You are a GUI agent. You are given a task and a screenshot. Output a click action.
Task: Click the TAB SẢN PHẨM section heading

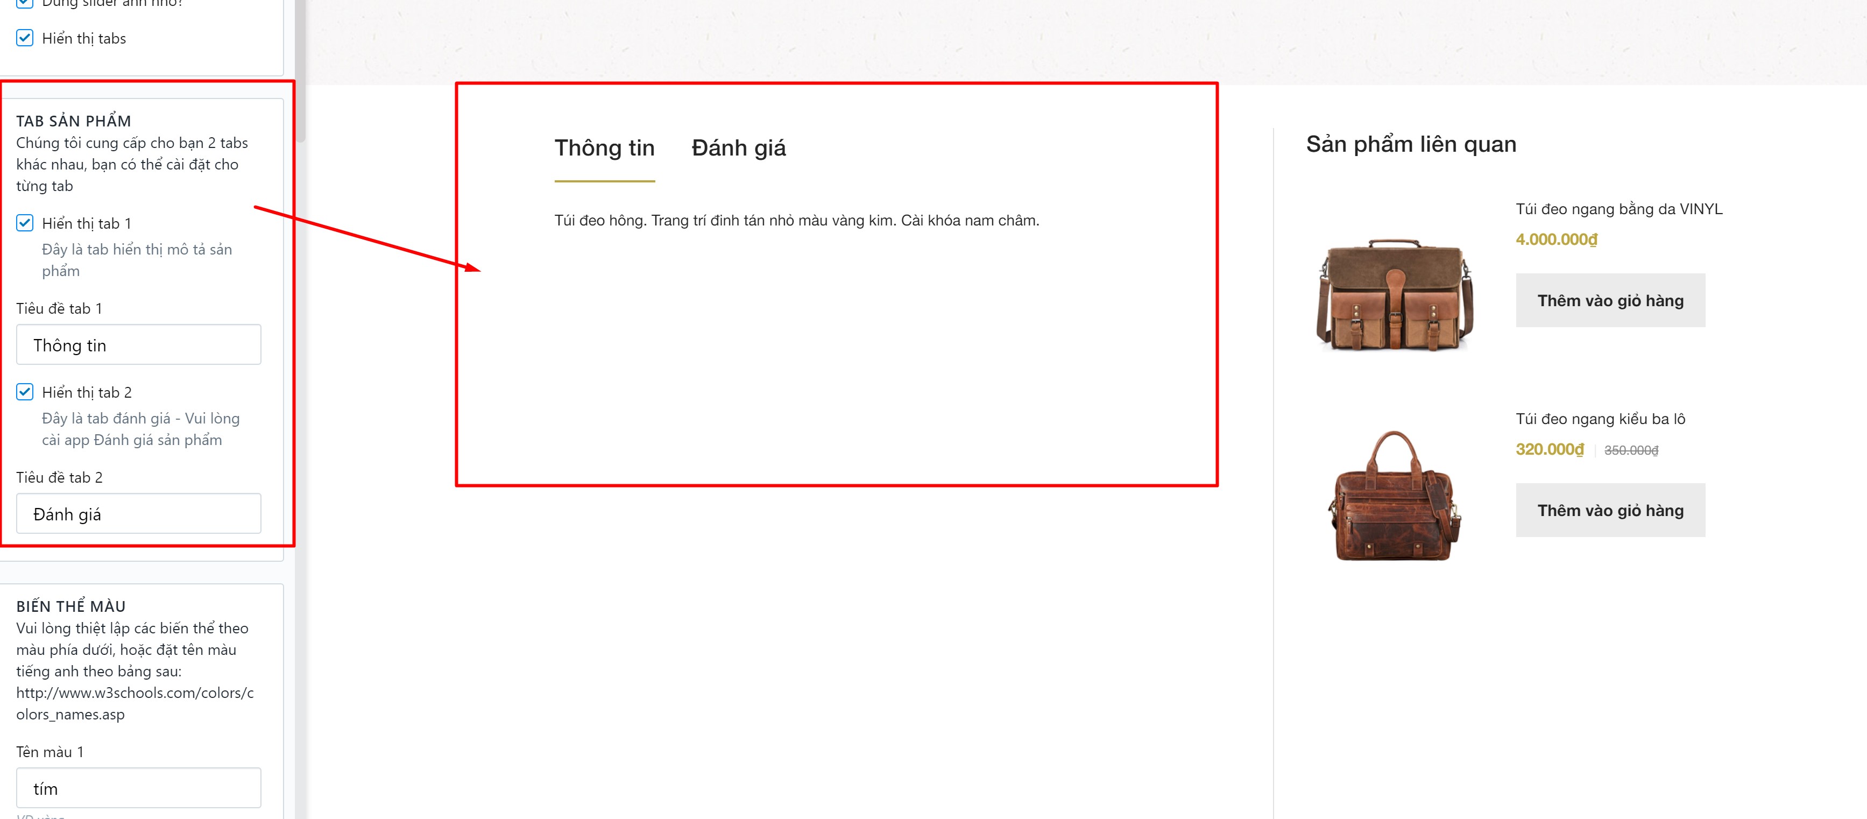tap(73, 121)
